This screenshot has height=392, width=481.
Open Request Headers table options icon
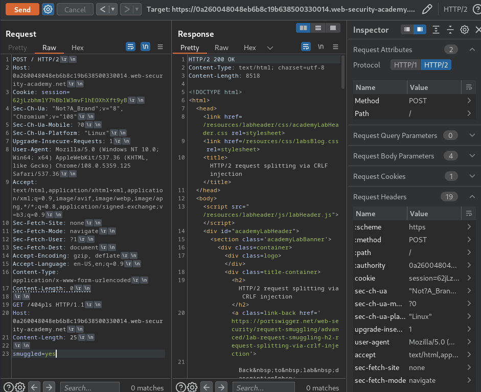pos(469,214)
